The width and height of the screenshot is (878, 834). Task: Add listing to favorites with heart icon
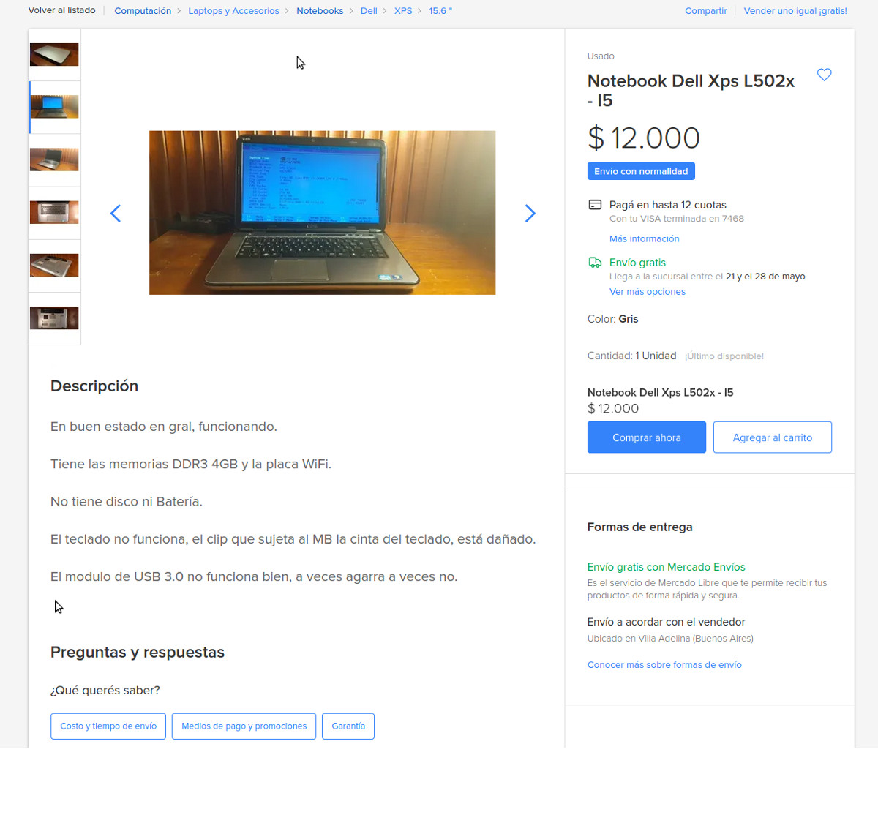point(824,75)
